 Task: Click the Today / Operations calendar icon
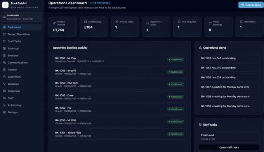[4, 34]
